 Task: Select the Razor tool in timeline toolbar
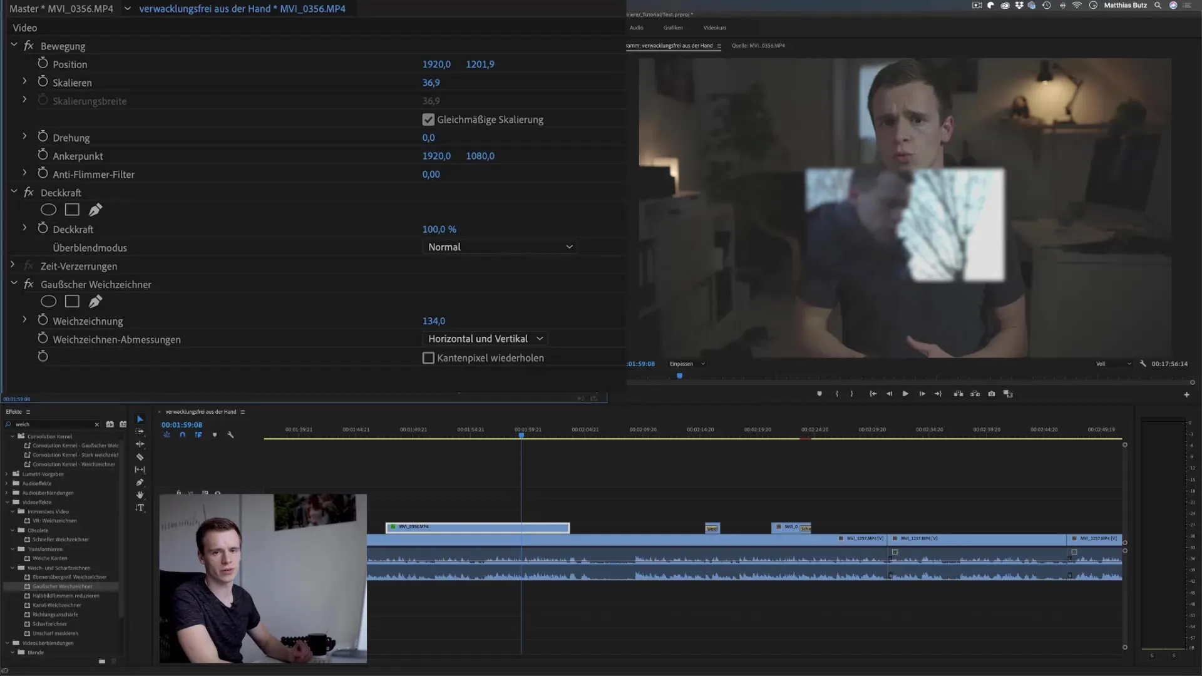tap(140, 457)
